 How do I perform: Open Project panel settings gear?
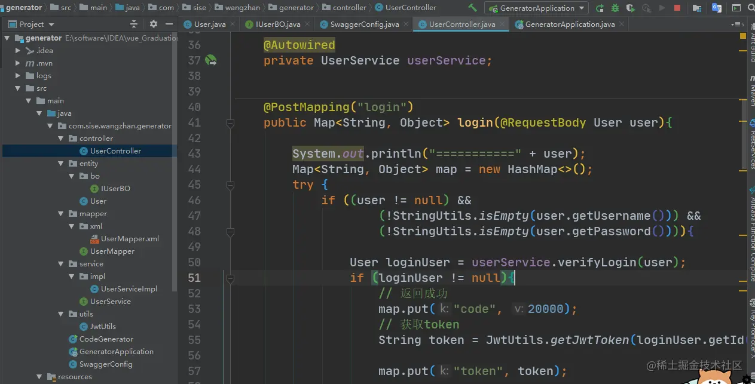pyautogui.click(x=154, y=24)
